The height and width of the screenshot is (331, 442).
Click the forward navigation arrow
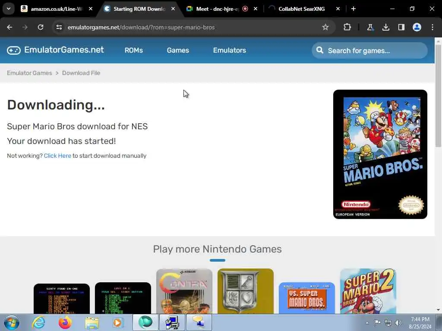coord(25,27)
